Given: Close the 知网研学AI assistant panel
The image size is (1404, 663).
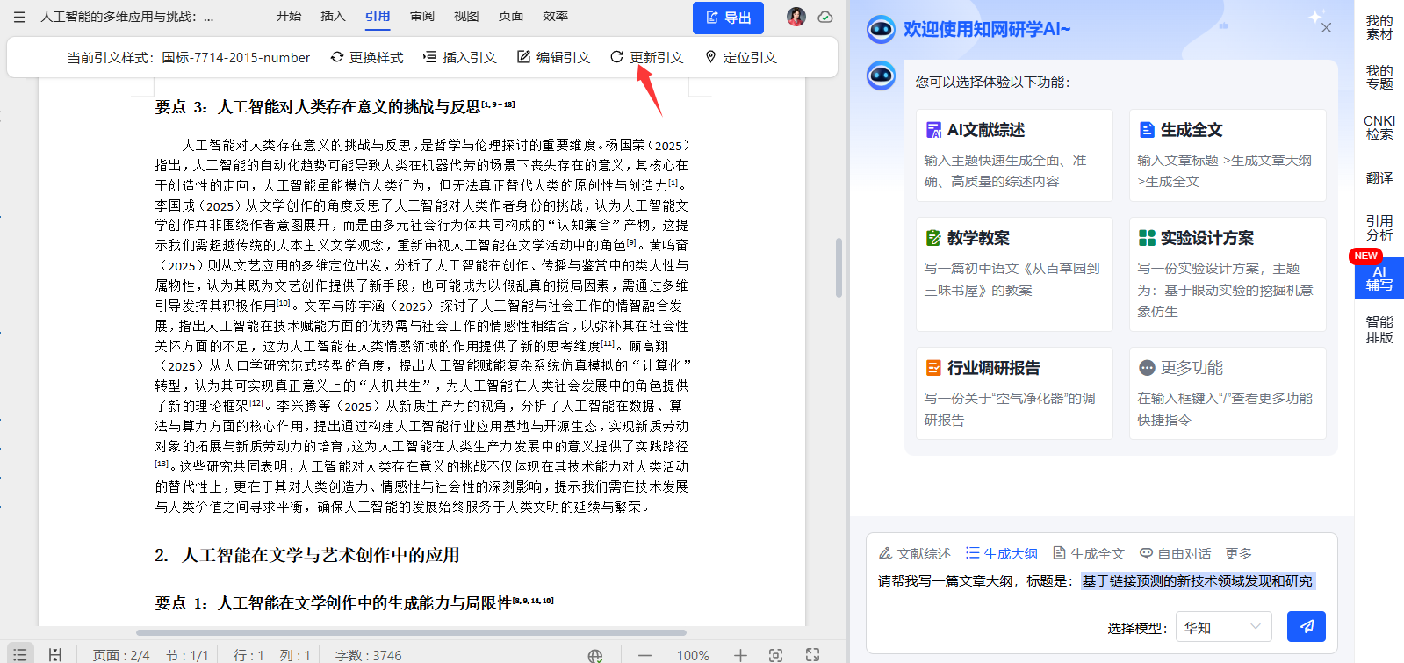Looking at the screenshot, I should (1326, 28).
